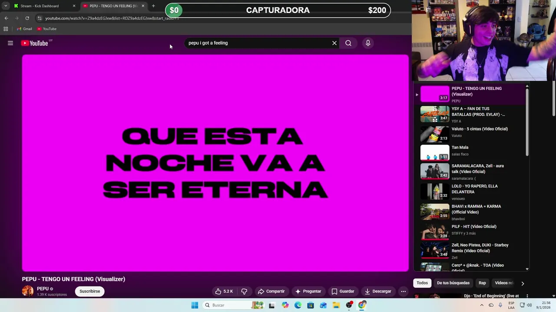Click the Preguntar button

[x=308, y=291]
